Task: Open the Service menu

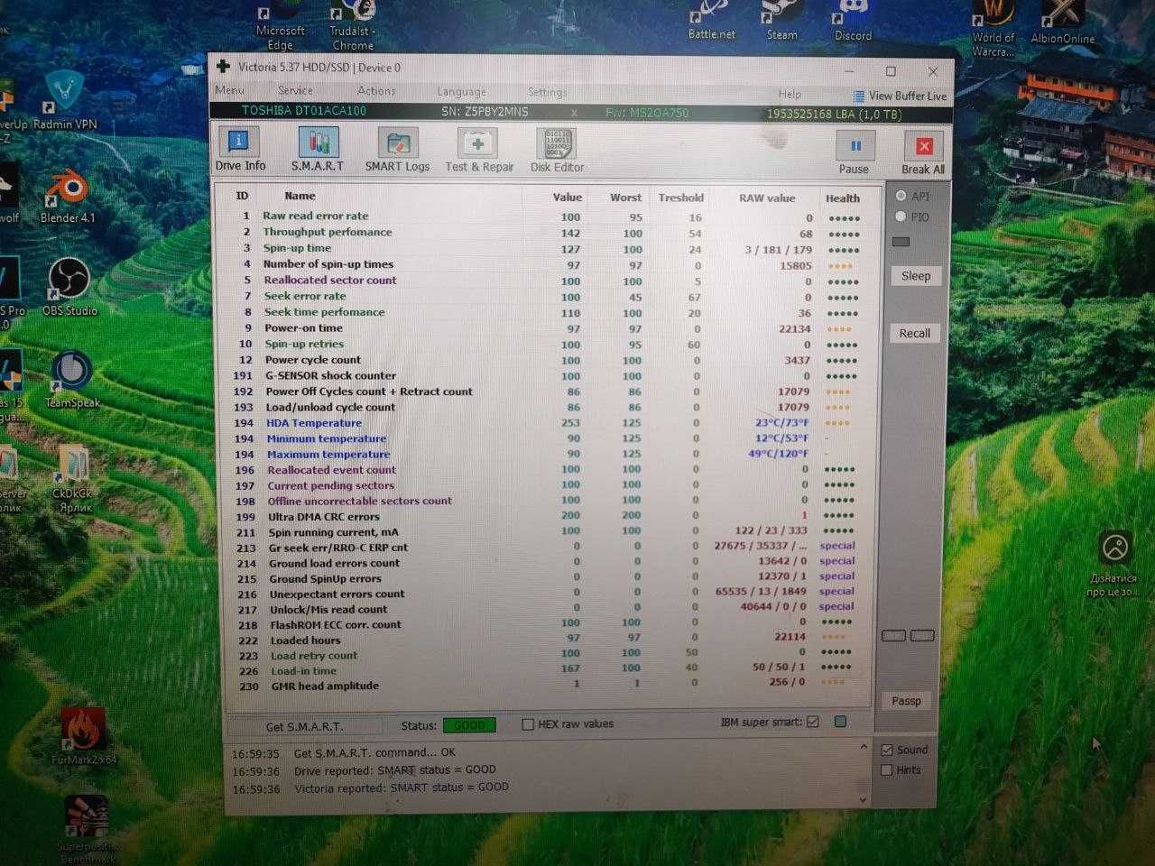Action: point(295,90)
